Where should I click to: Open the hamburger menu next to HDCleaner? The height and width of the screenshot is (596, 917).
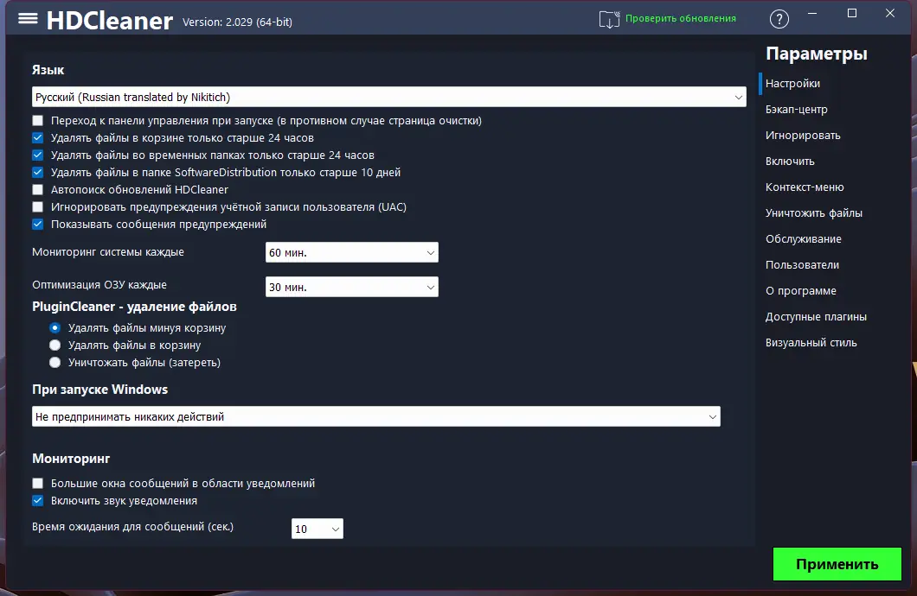[x=28, y=19]
